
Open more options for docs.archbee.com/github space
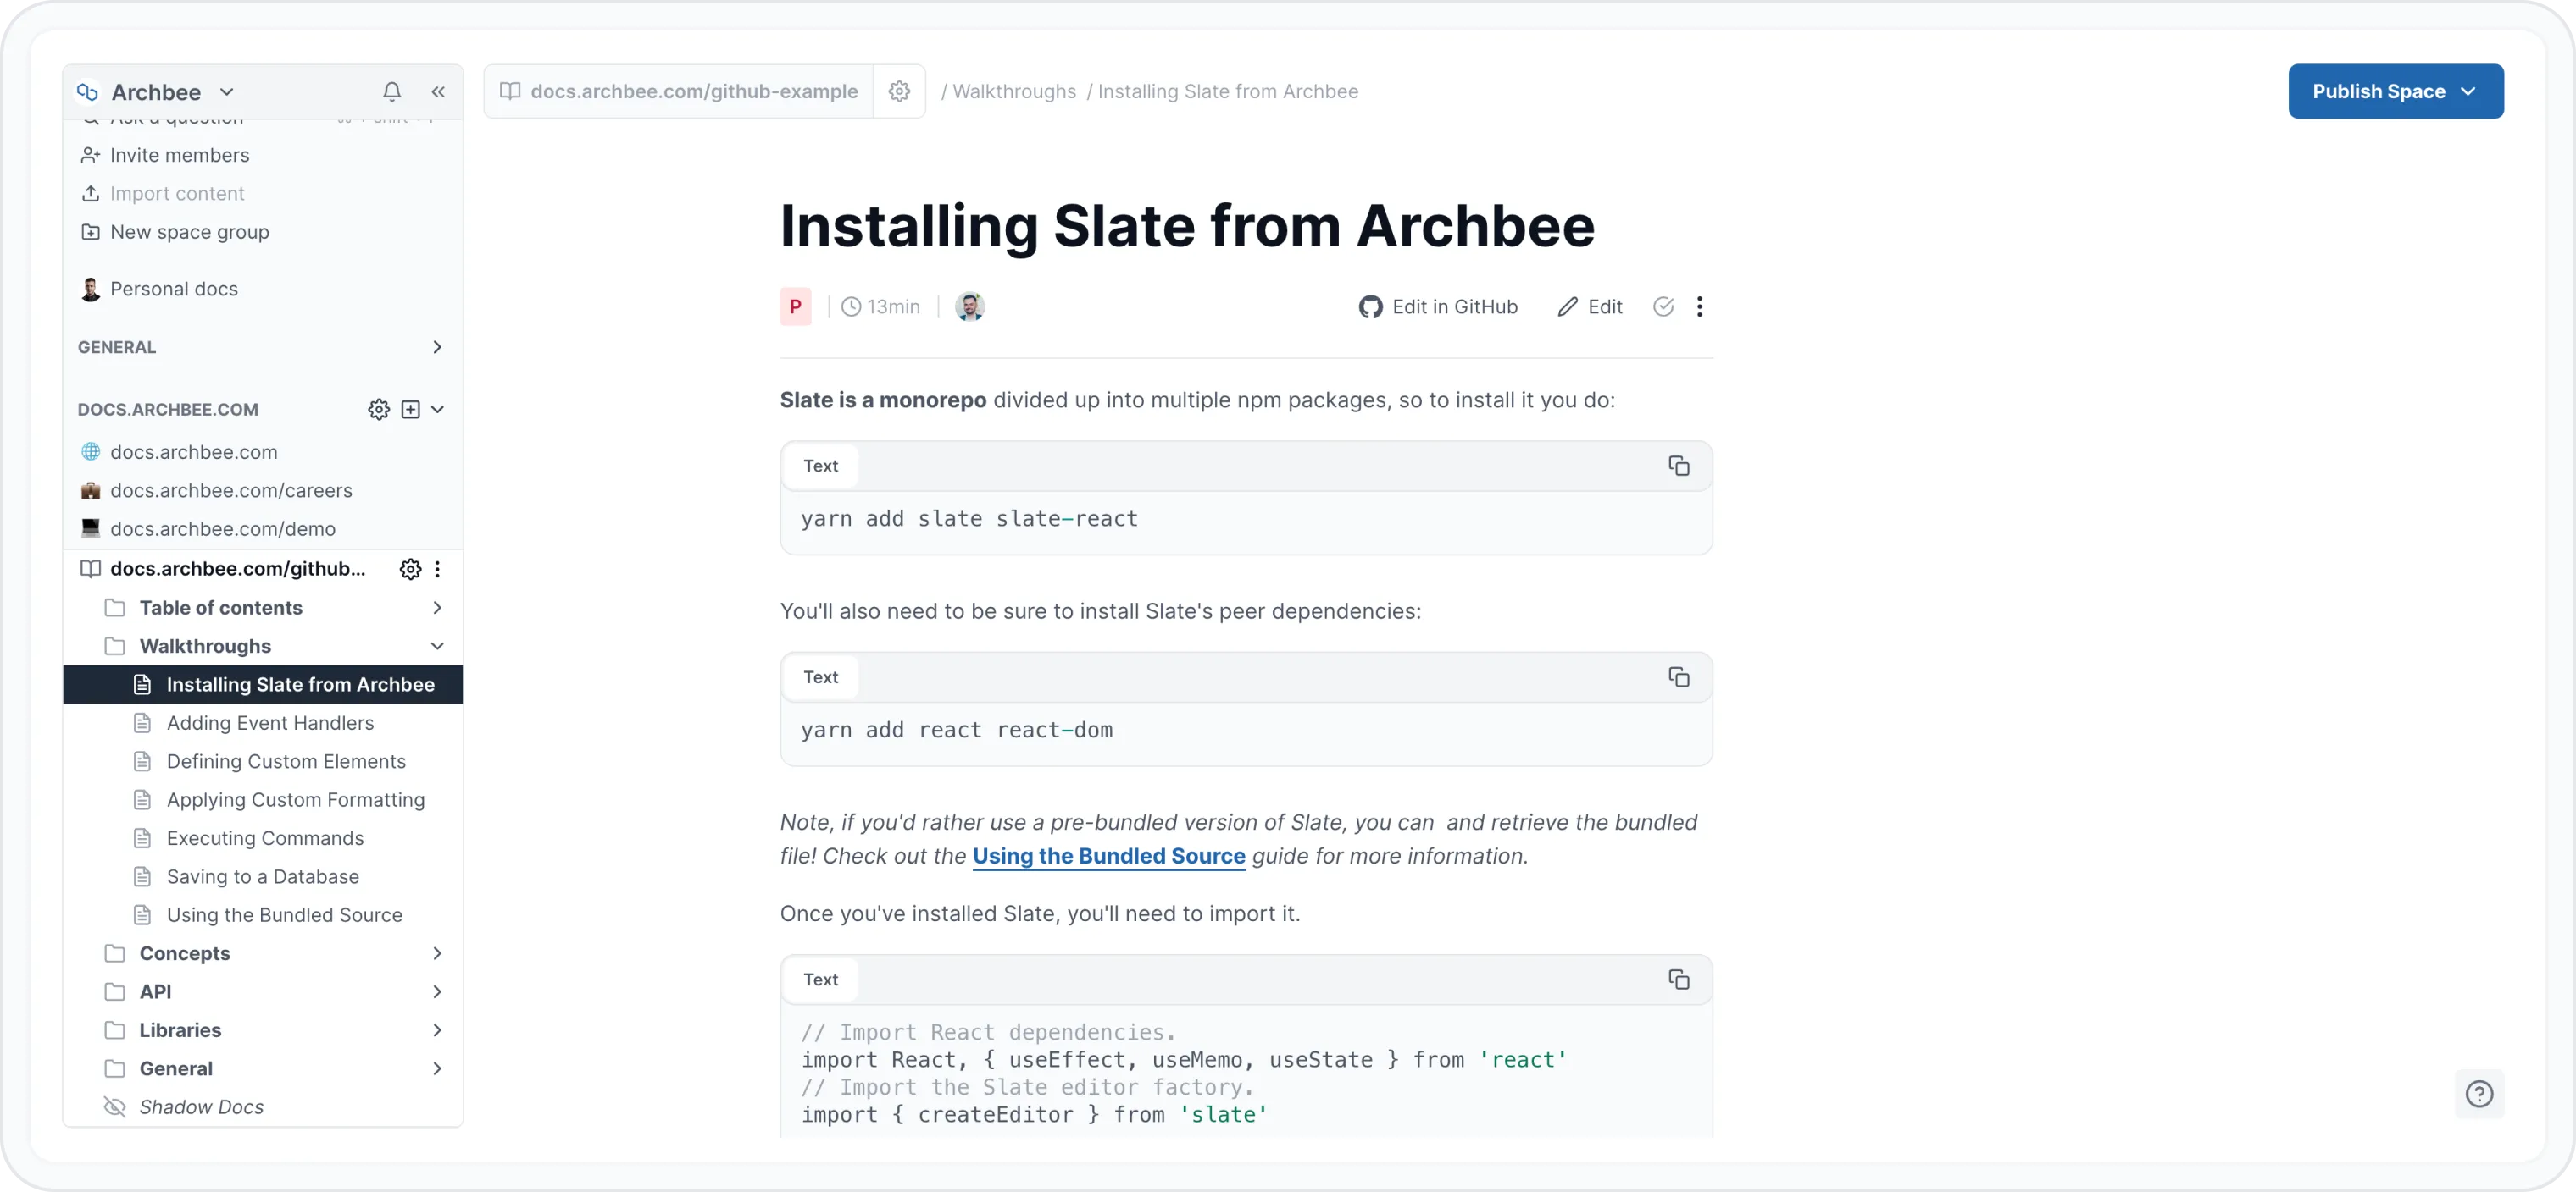pyautogui.click(x=437, y=569)
